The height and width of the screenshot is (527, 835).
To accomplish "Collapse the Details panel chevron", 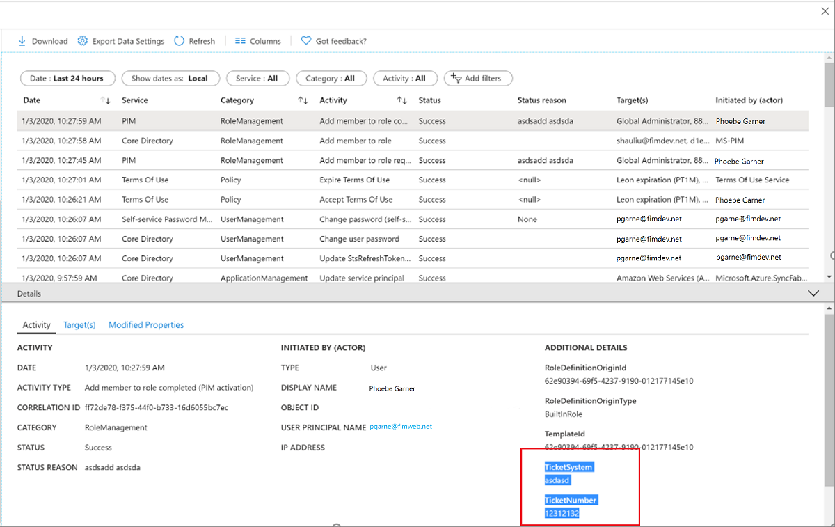I will (813, 294).
